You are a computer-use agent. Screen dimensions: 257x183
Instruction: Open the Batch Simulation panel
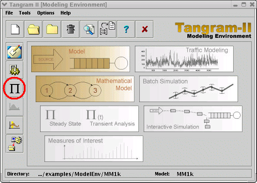(189, 89)
